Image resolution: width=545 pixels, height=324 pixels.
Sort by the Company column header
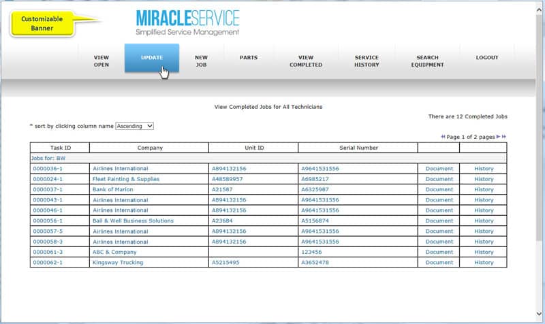pos(150,148)
